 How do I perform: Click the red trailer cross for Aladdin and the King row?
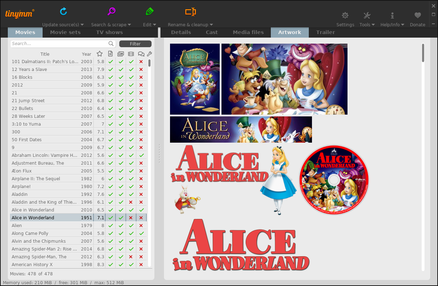(x=131, y=202)
